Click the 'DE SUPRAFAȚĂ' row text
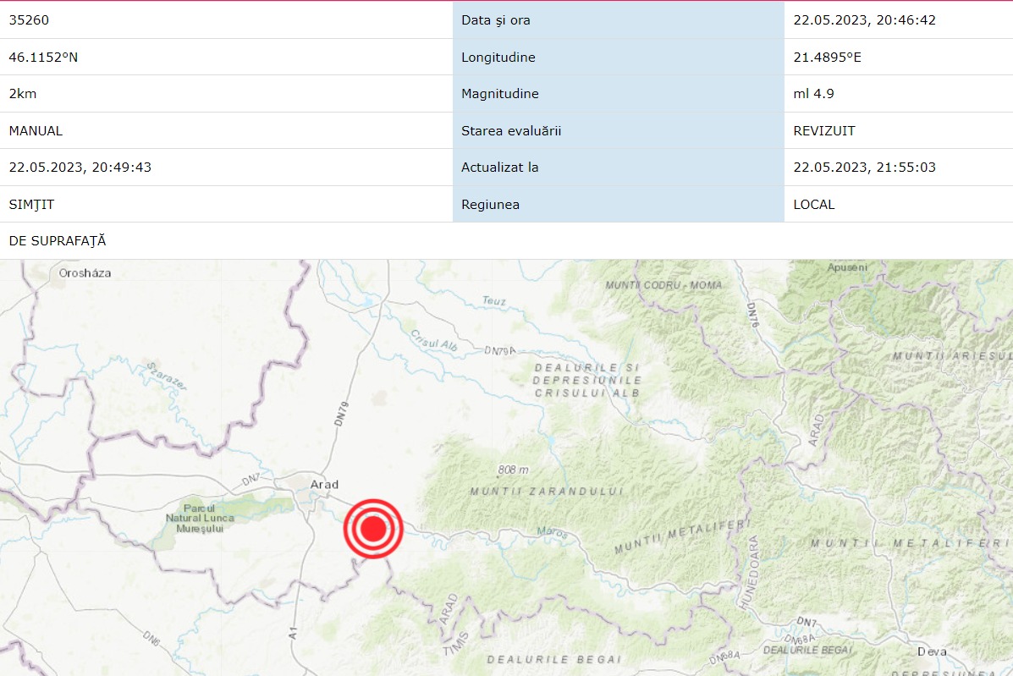This screenshot has width=1013, height=676. (58, 241)
